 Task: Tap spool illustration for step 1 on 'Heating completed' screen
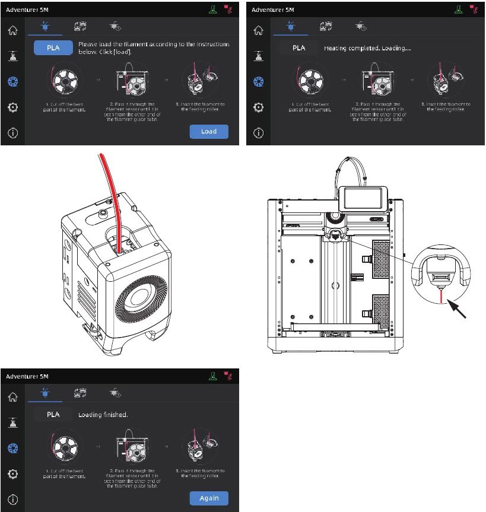(x=310, y=80)
